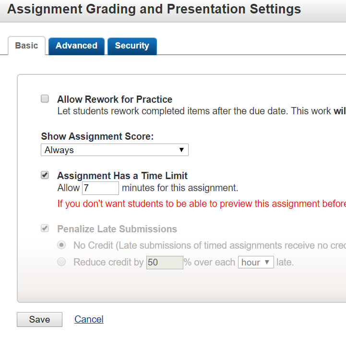
Task: Expand the Show Assignment Score dropdown
Action: point(115,150)
